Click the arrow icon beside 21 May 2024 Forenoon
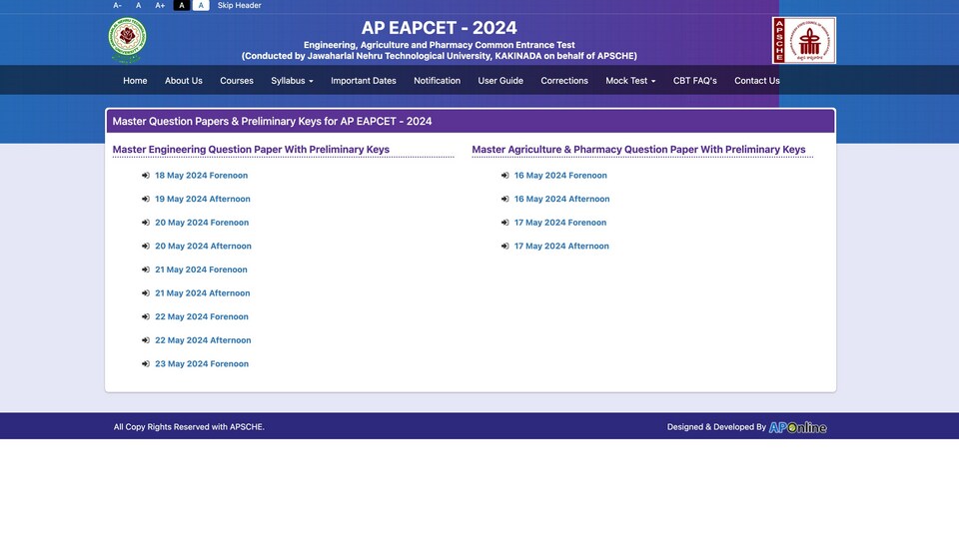959x539 pixels. [146, 269]
